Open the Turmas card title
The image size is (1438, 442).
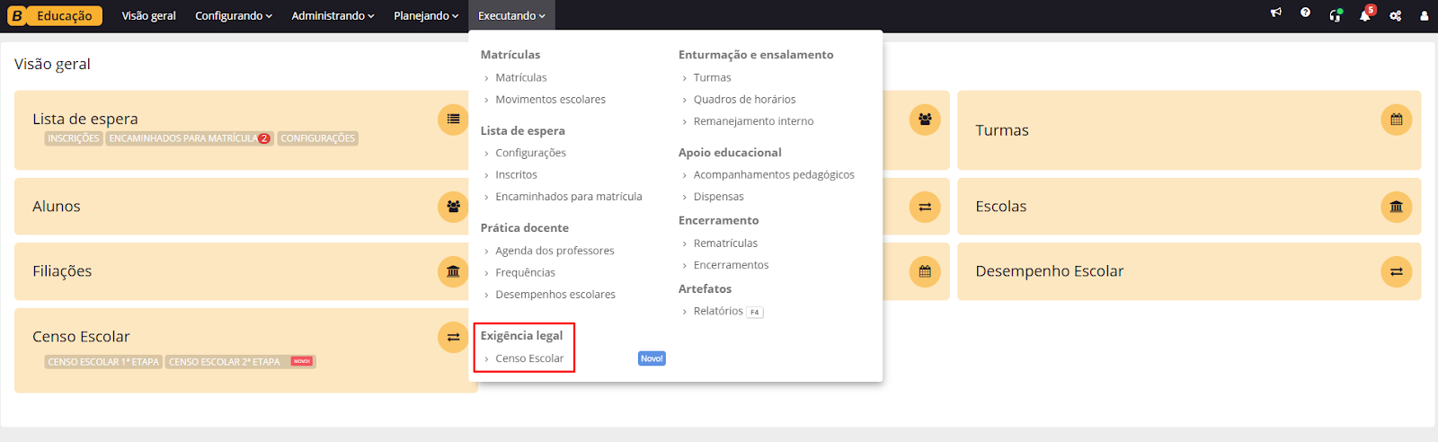(1002, 130)
